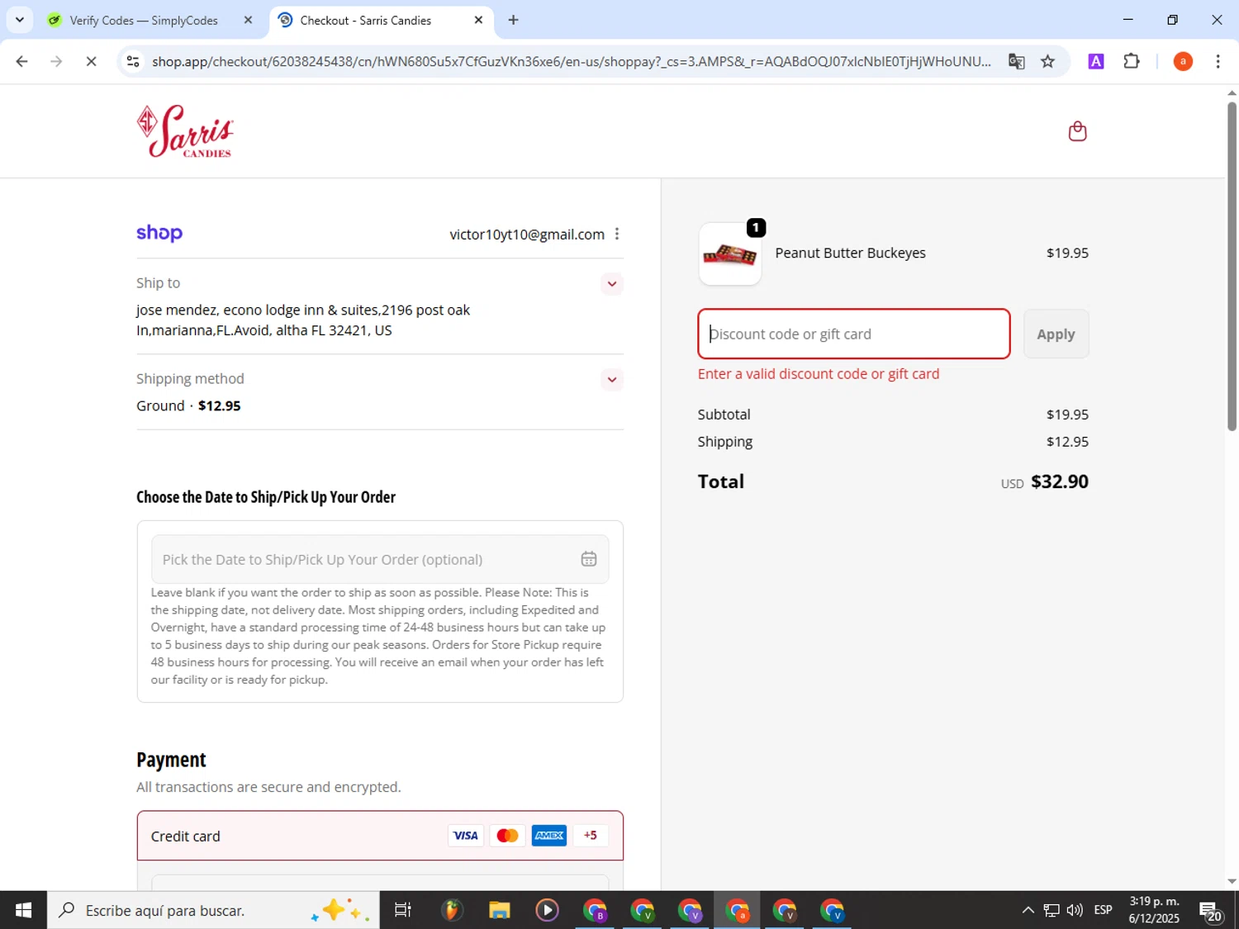Open the network icon in system tray

pos(1051,910)
